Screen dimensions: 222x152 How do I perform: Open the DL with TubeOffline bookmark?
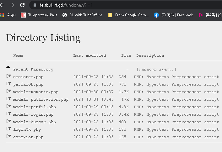point(82,15)
